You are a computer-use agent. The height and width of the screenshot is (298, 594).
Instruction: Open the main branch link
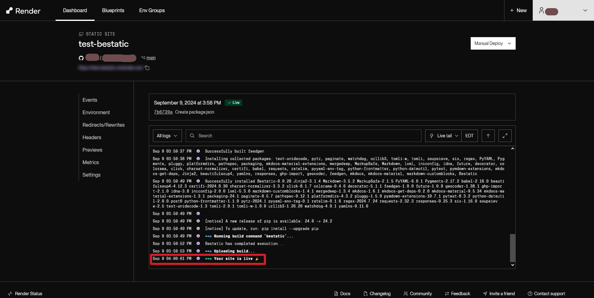tap(151, 58)
